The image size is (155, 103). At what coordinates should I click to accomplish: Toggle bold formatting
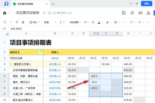point(93,22)
